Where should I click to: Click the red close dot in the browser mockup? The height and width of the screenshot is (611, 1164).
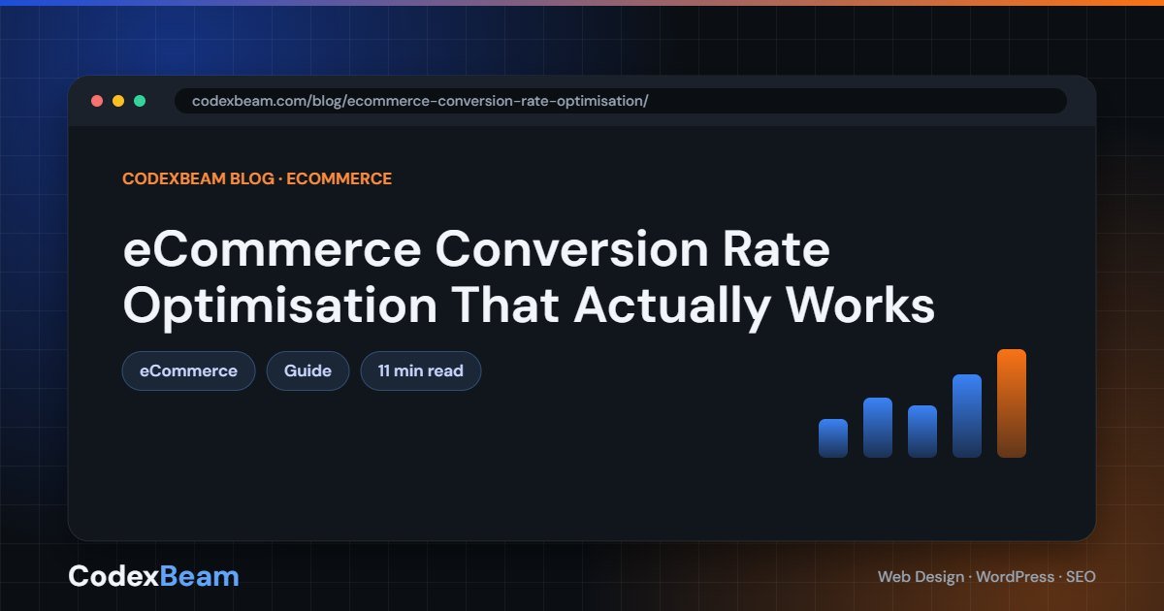click(97, 101)
